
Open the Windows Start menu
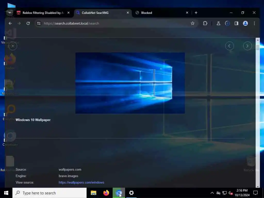6,193
